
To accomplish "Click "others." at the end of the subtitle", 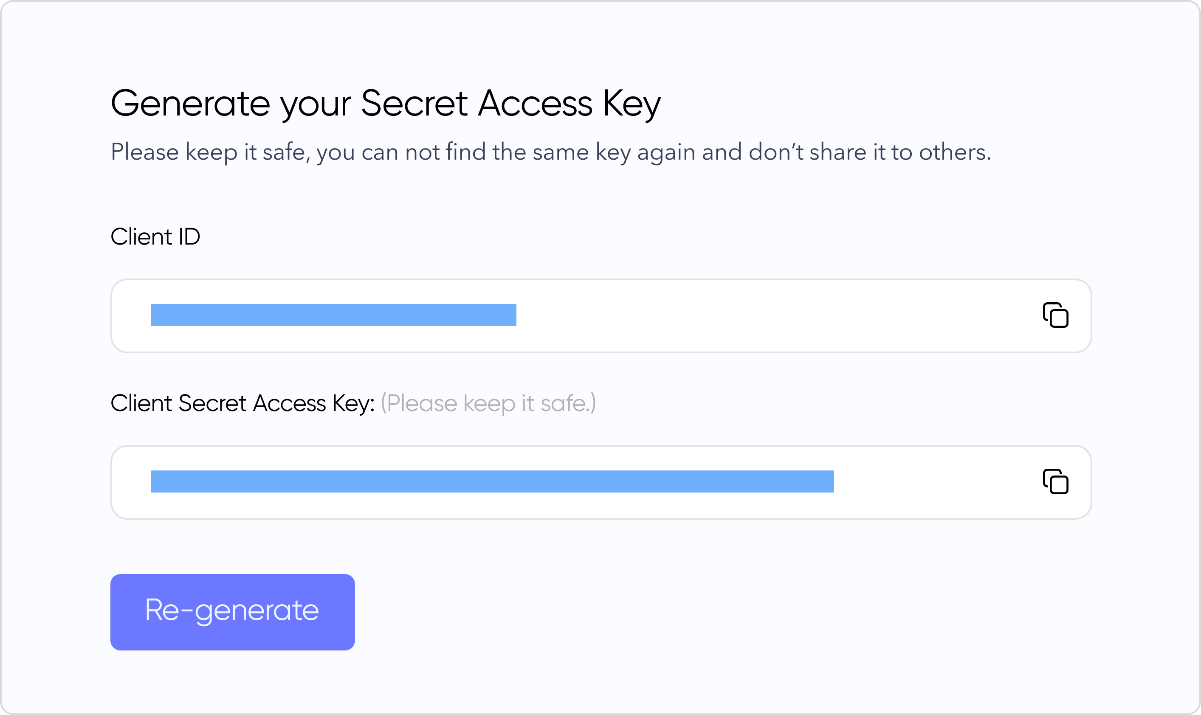I will pyautogui.click(x=955, y=152).
